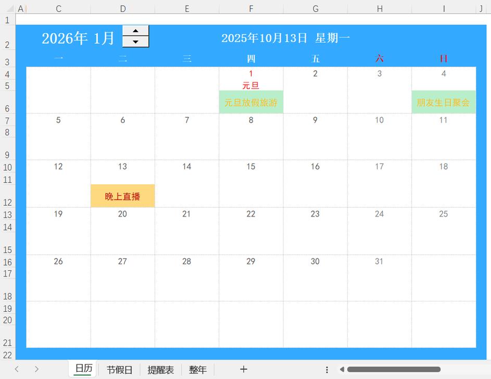The image size is (491, 379).
Task: Click the plus icon to add a new sheet
Action: point(243,369)
